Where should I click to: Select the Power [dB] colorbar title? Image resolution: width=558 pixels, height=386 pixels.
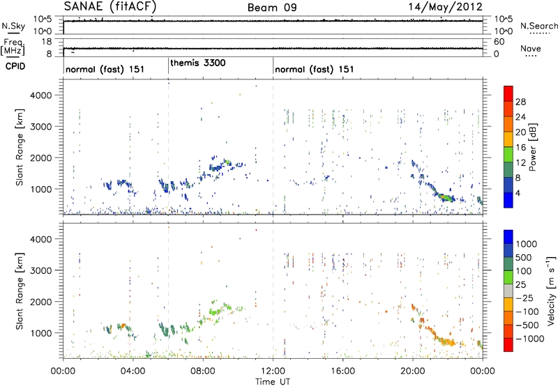[532, 147]
